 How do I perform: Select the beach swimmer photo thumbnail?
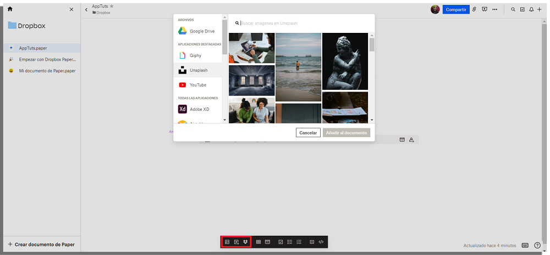click(x=299, y=67)
